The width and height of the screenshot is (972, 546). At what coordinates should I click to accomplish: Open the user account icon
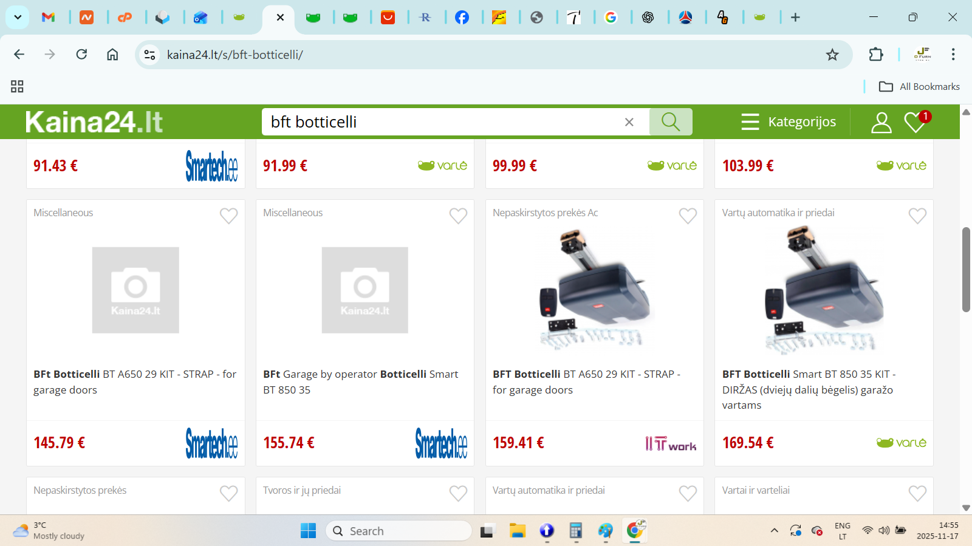(881, 122)
